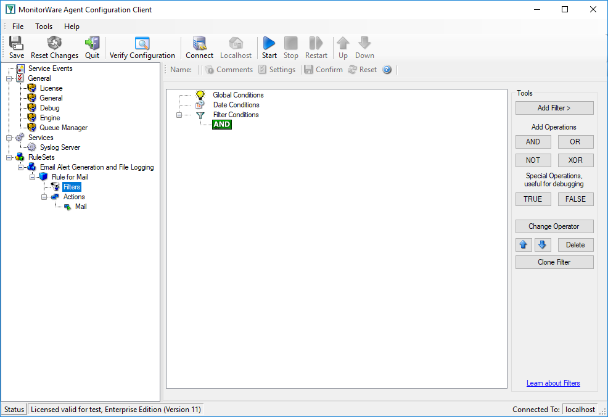This screenshot has width=608, height=417.
Task: Click the Save toolbar icon
Action: (16, 43)
